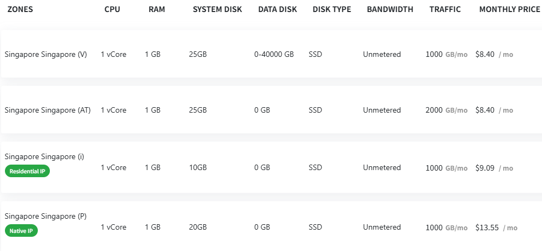The height and width of the screenshot is (251, 542).
Task: Click the Residential IP badge
Action: pos(27,172)
